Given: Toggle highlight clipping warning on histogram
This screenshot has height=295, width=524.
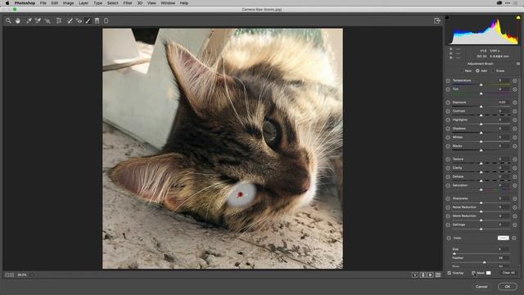Looking at the screenshot, I should coord(518,17).
